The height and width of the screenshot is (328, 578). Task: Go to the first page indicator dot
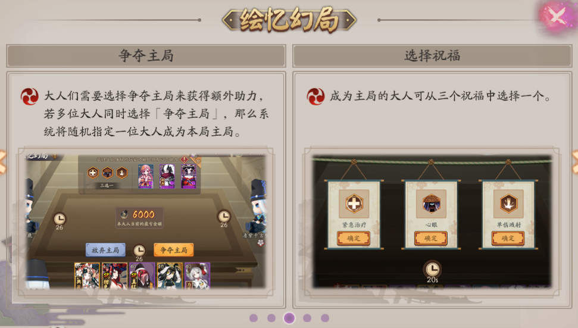(x=253, y=318)
